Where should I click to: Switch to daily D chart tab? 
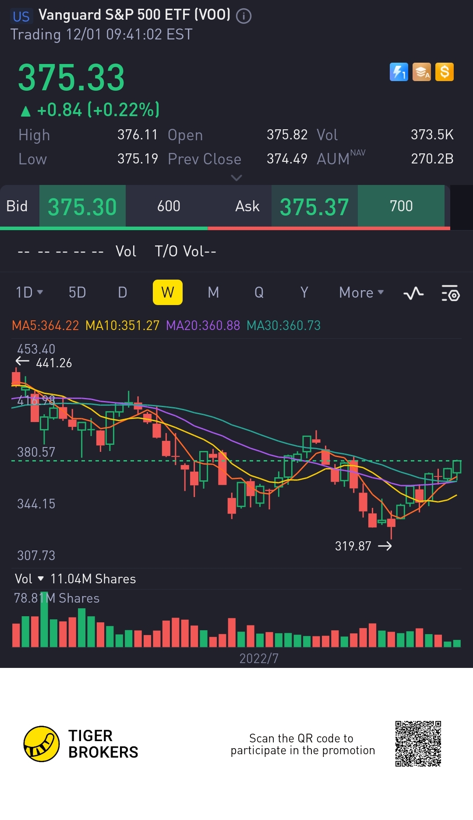click(123, 292)
